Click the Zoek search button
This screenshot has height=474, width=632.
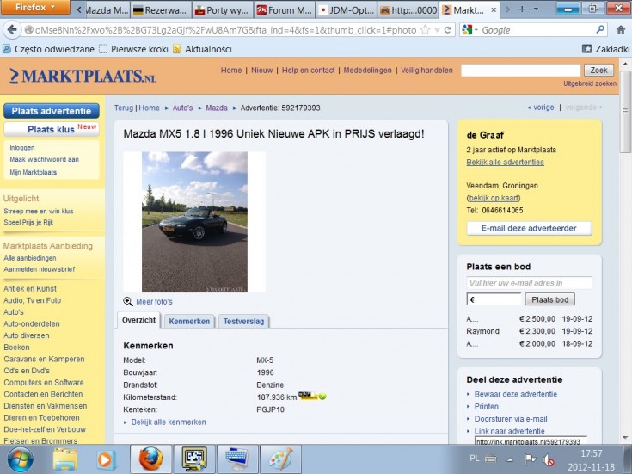tap(598, 71)
